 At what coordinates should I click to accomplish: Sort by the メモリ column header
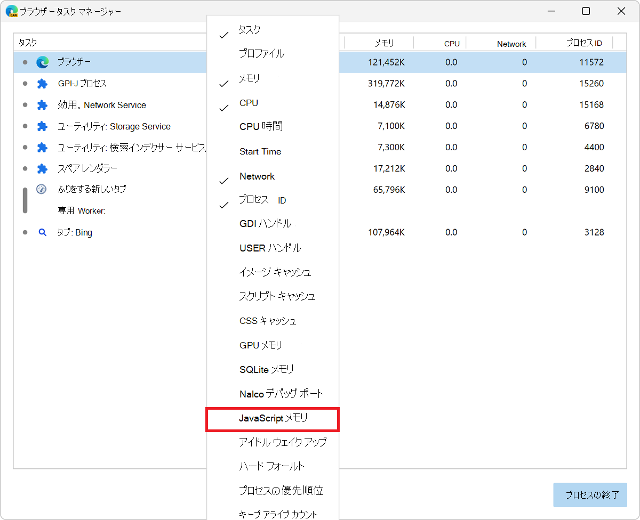click(384, 43)
